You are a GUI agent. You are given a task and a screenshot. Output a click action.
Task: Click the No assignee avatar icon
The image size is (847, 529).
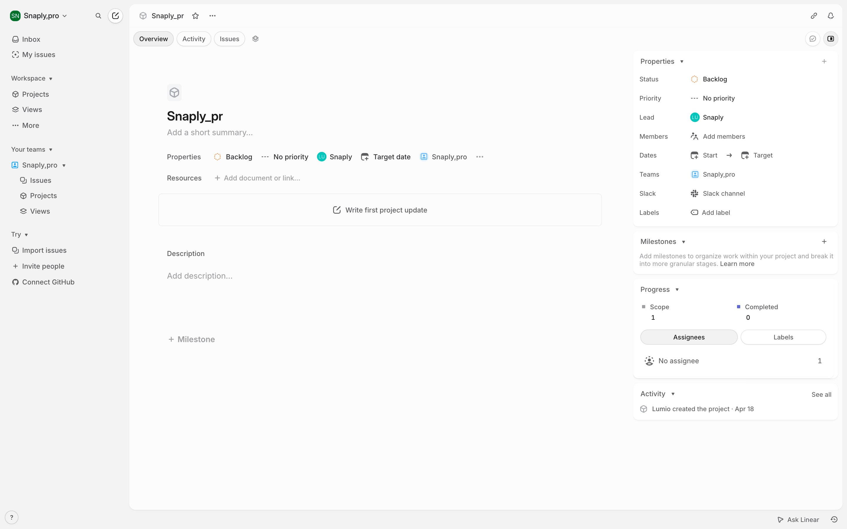coord(649,361)
